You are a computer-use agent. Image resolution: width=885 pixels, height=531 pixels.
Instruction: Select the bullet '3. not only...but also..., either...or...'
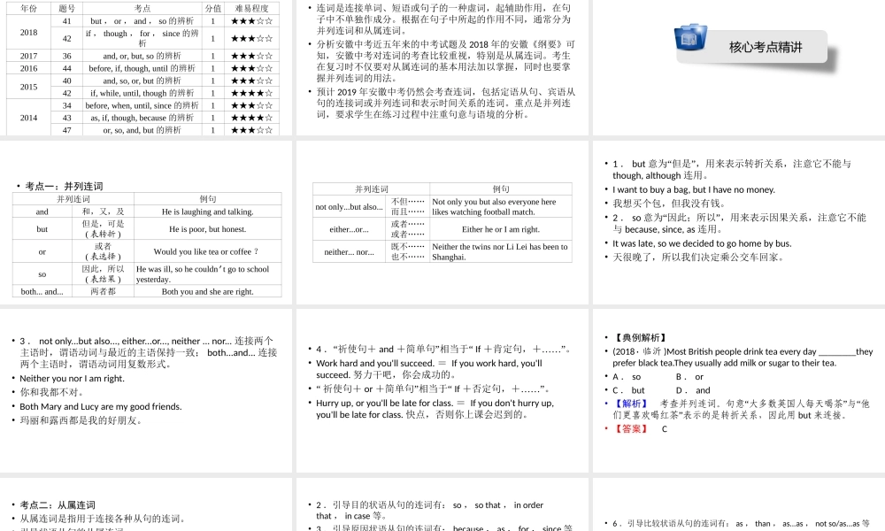[148, 352]
